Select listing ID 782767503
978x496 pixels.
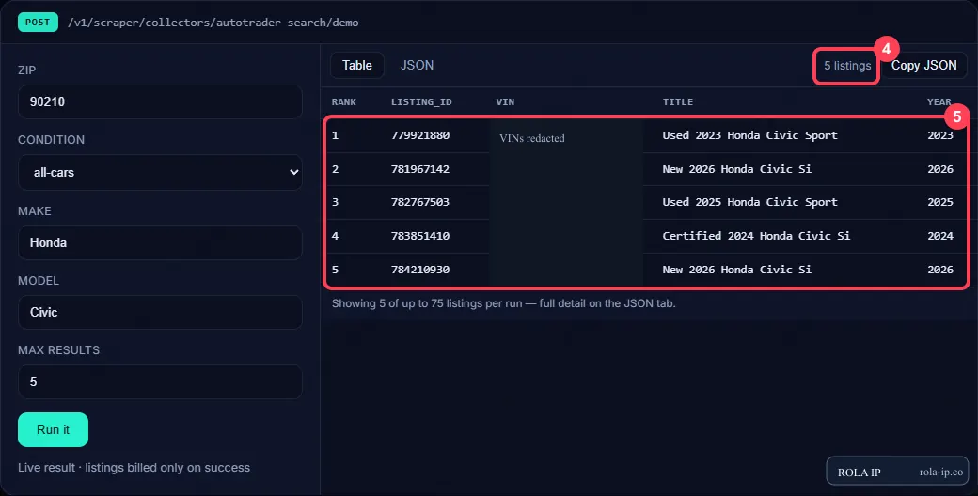pos(420,202)
